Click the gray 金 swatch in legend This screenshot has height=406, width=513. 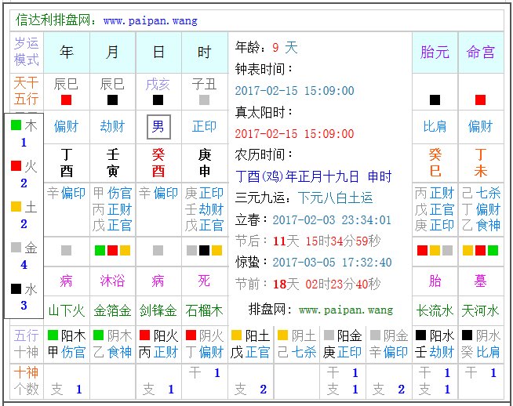pos(16,248)
